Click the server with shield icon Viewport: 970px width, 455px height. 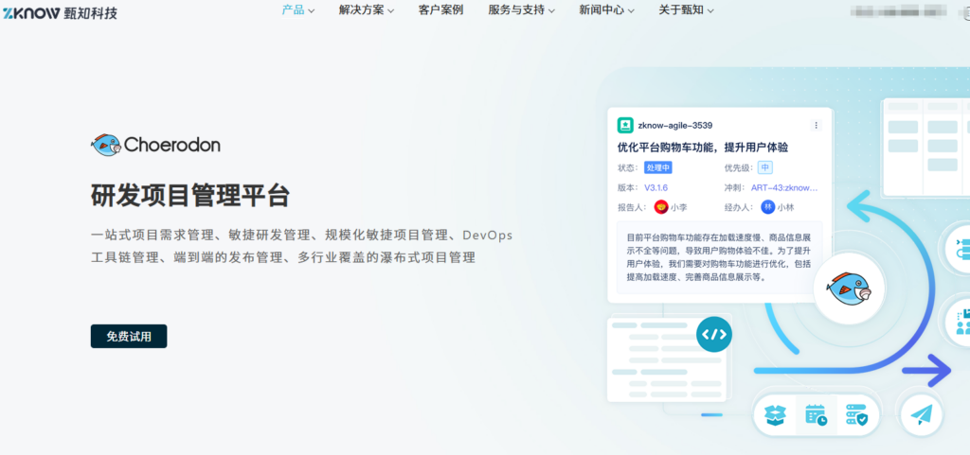pos(856,415)
